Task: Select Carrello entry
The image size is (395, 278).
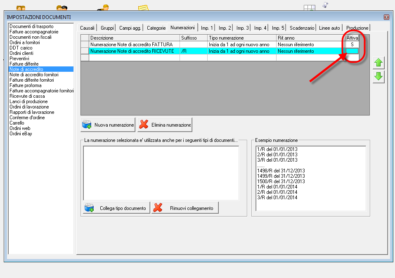Action: (41, 123)
